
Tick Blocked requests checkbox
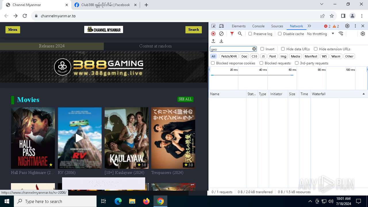[261, 63]
